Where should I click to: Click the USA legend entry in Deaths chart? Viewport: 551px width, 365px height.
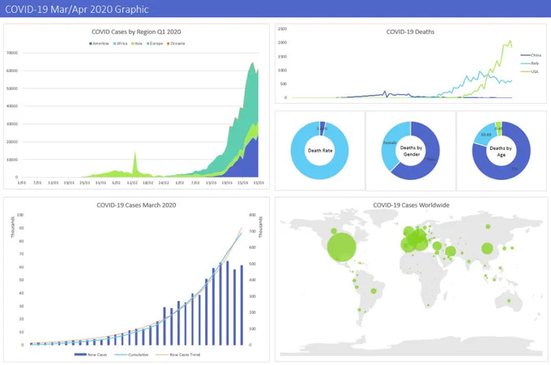530,71
